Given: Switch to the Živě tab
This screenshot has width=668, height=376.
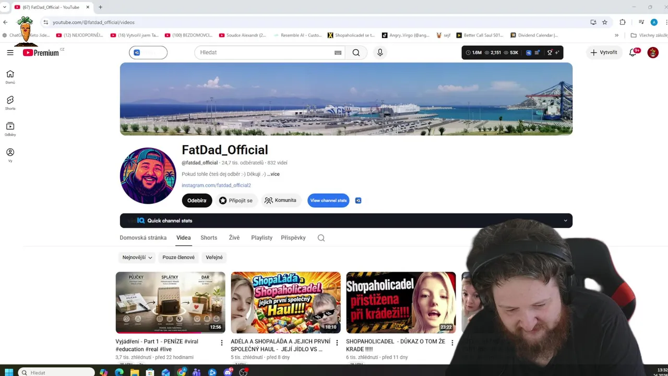Looking at the screenshot, I should click(234, 238).
